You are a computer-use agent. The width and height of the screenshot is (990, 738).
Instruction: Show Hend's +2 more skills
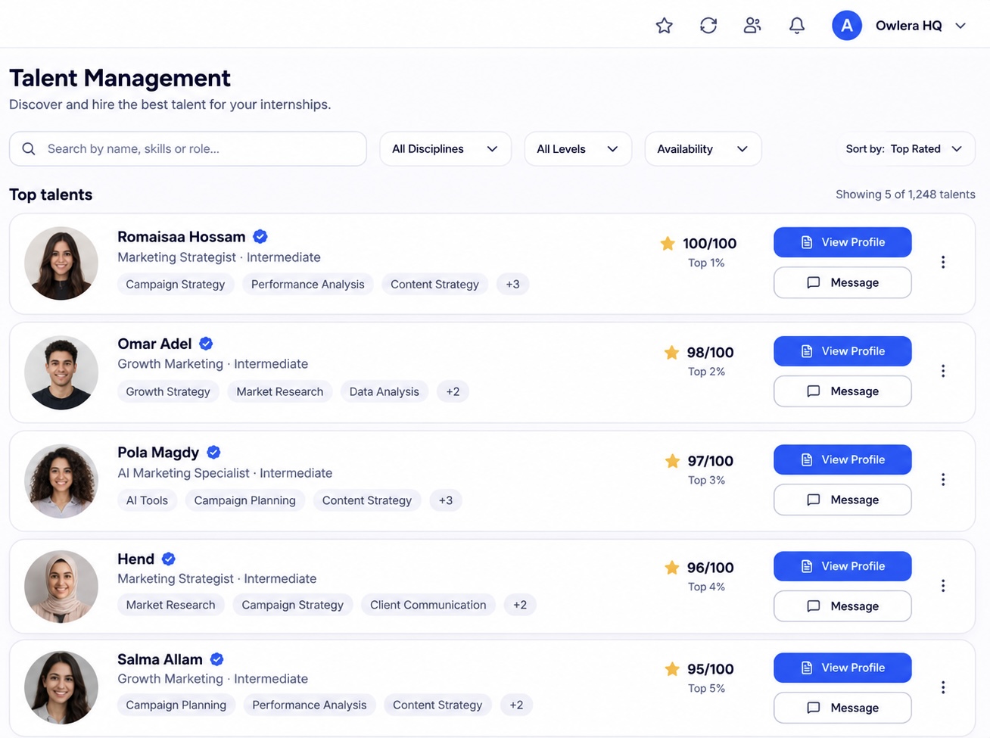(x=520, y=605)
